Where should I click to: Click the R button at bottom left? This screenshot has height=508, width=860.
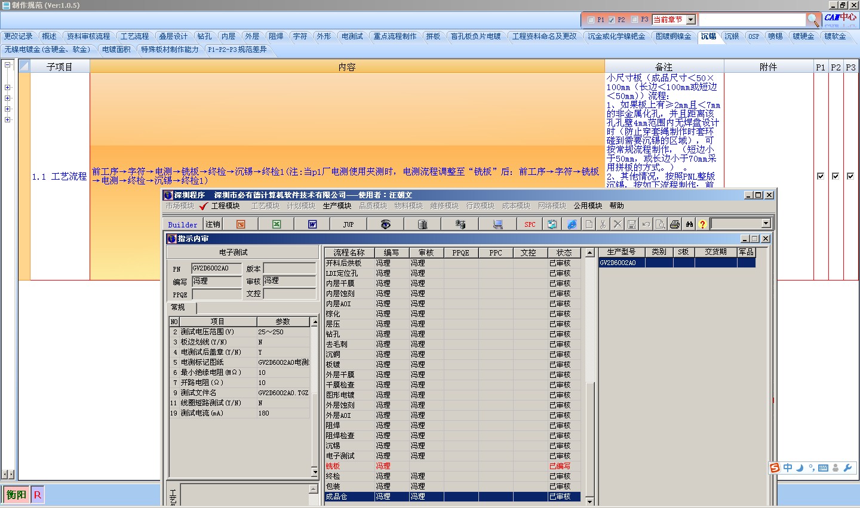pos(37,495)
